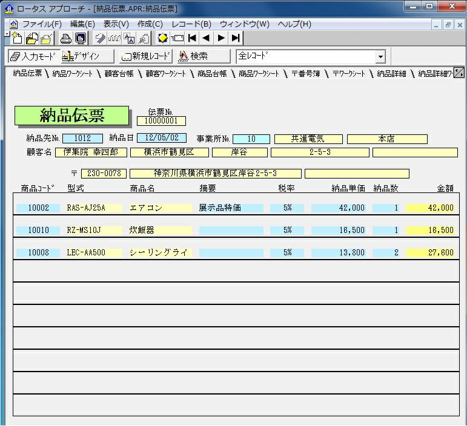Click the 事業所No. field 10
Image resolution: width=467 pixels, height=426 pixels.
pyautogui.click(x=251, y=139)
